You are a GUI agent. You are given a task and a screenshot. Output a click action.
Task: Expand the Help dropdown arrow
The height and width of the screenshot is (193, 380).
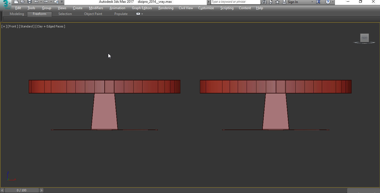(333, 2)
